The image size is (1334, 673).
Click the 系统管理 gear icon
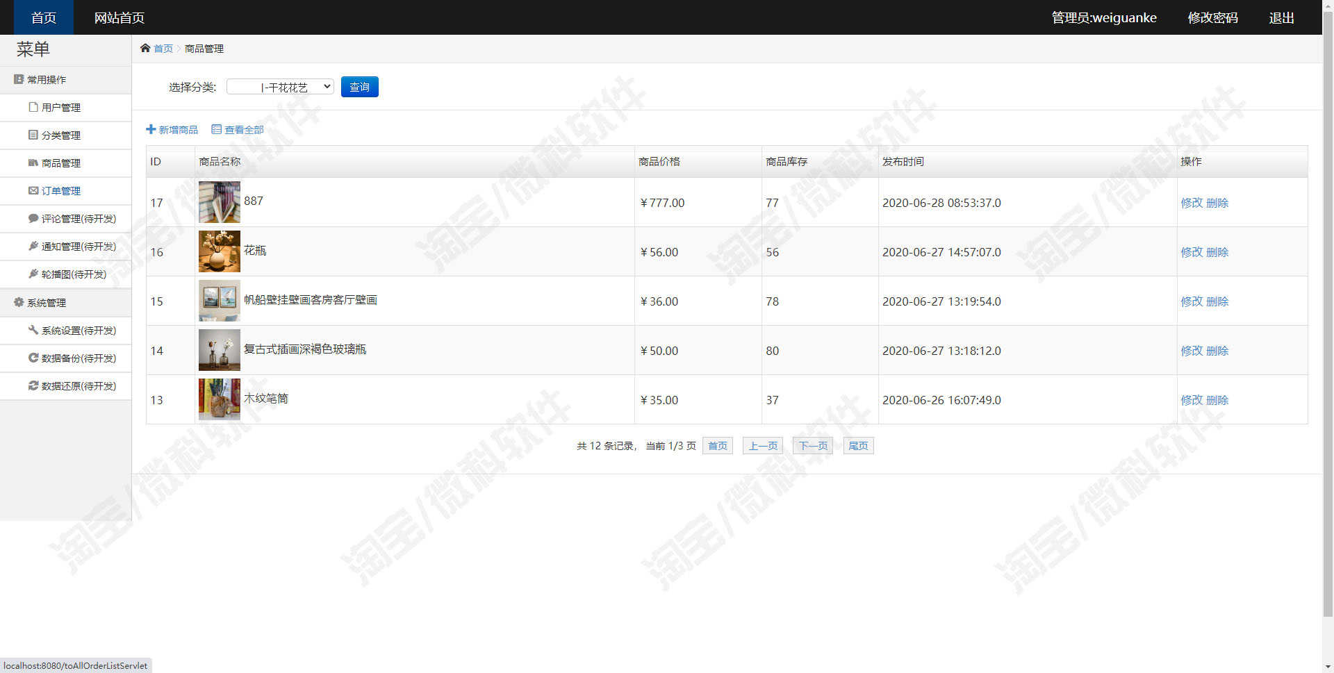coord(19,302)
